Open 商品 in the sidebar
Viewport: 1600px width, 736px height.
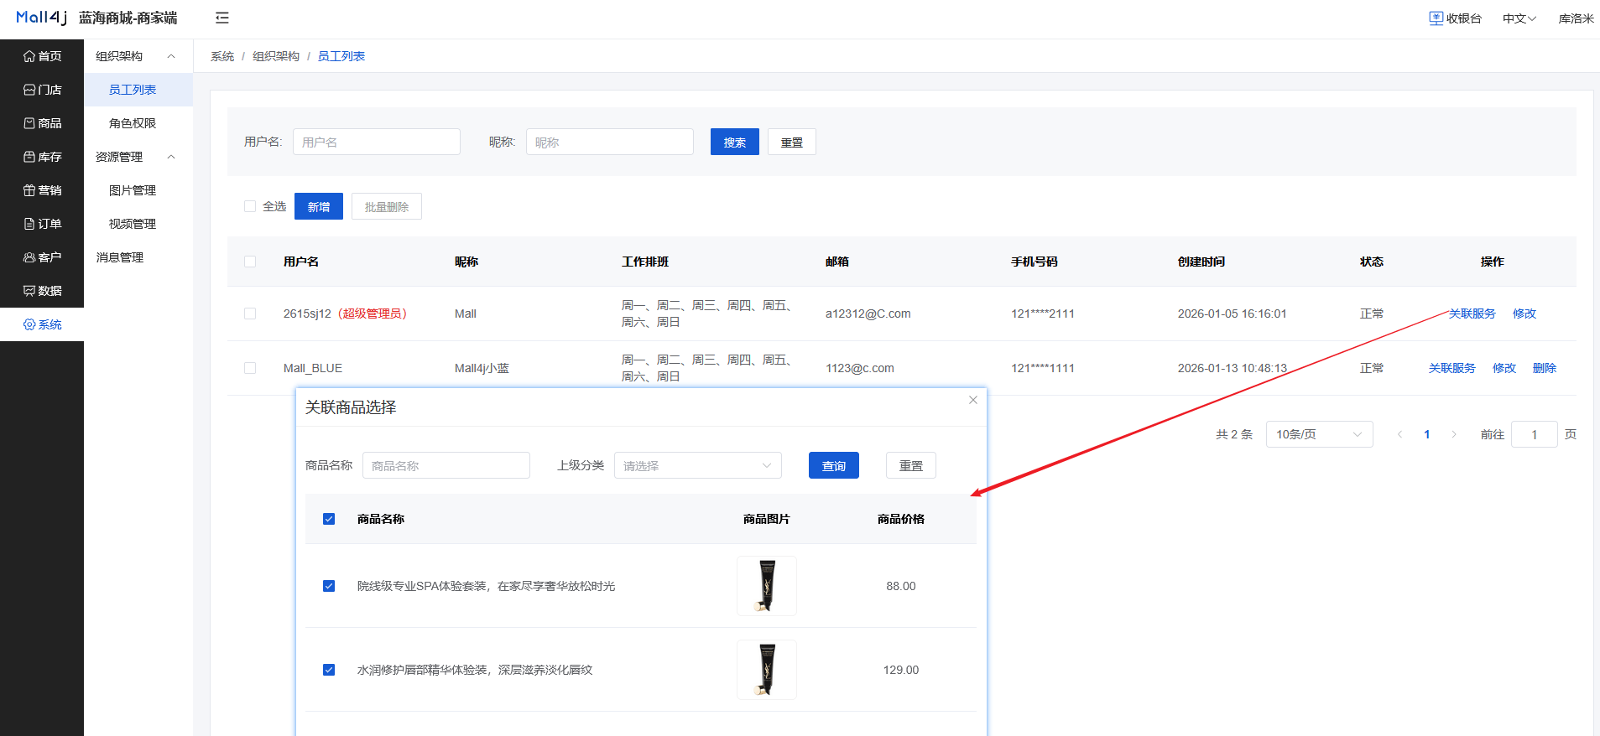coord(42,123)
